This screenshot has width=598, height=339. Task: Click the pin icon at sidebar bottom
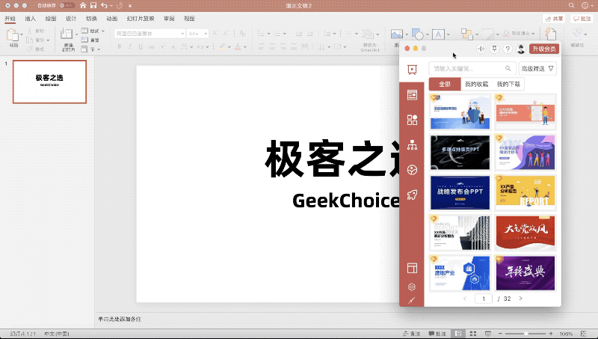point(412,300)
